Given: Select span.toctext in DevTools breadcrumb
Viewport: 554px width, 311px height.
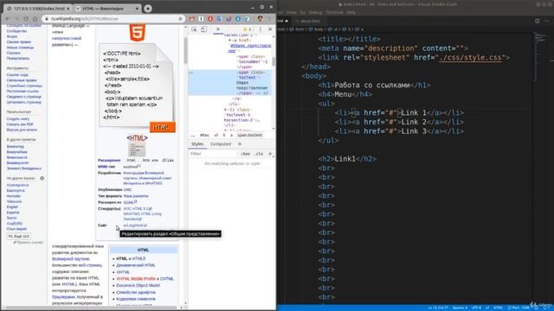Looking at the screenshot, I should click(x=250, y=135).
